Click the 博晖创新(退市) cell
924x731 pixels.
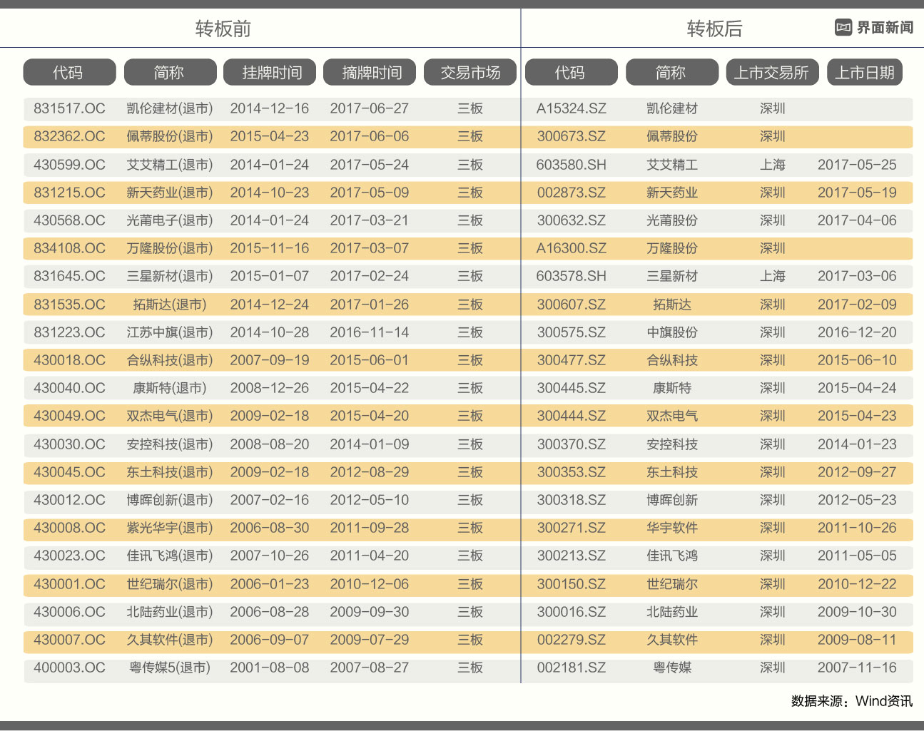coord(170,500)
